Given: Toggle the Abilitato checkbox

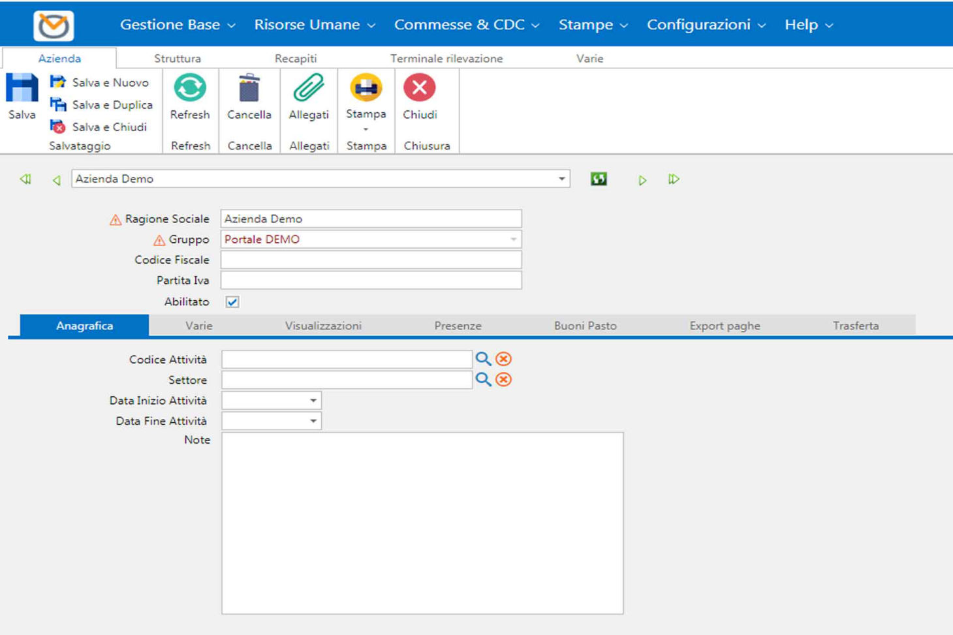Looking at the screenshot, I should pos(232,302).
